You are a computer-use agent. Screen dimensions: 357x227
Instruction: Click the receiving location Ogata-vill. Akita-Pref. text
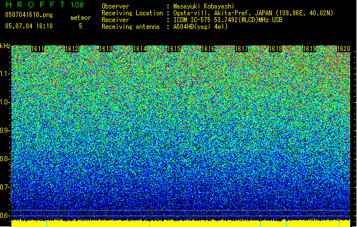pos(253,13)
